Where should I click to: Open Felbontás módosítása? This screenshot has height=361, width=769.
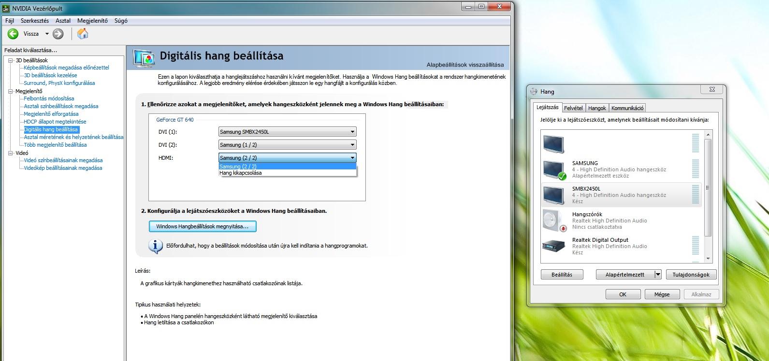[49, 98]
